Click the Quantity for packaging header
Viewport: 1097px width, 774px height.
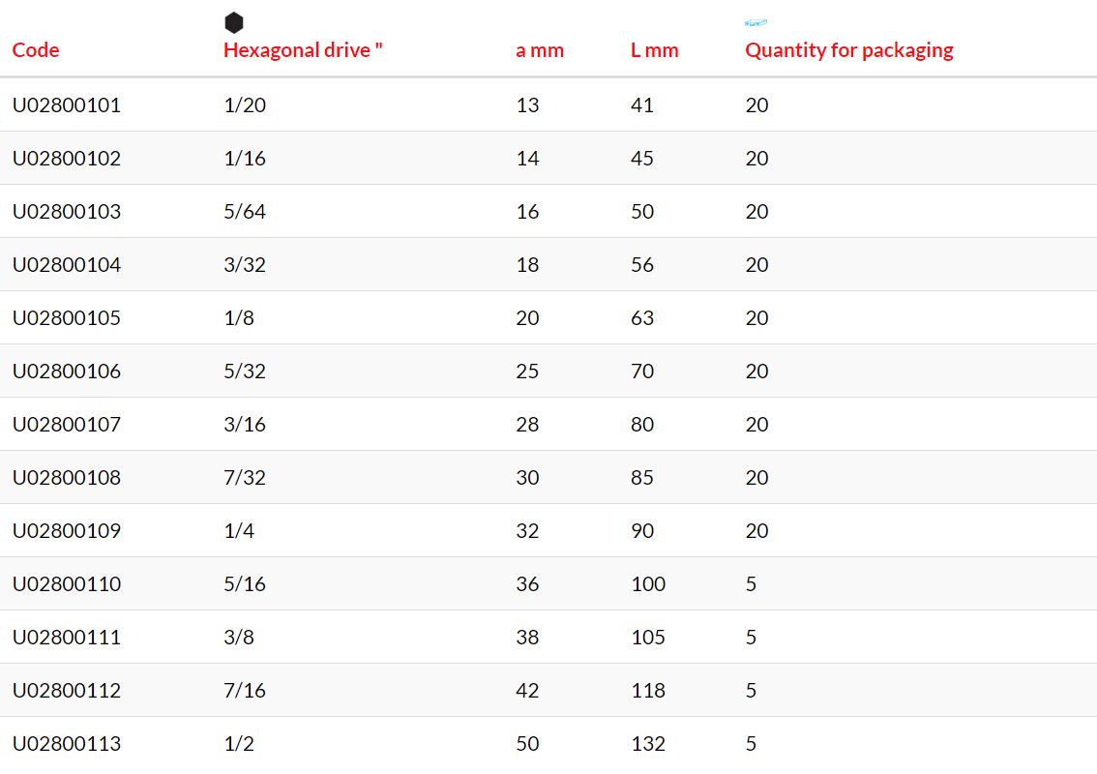[848, 50]
